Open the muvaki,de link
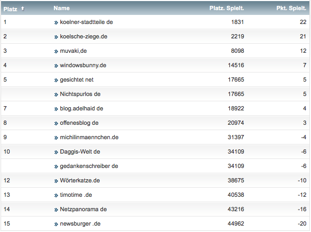The width and height of the screenshot is (311, 232). click(x=73, y=51)
